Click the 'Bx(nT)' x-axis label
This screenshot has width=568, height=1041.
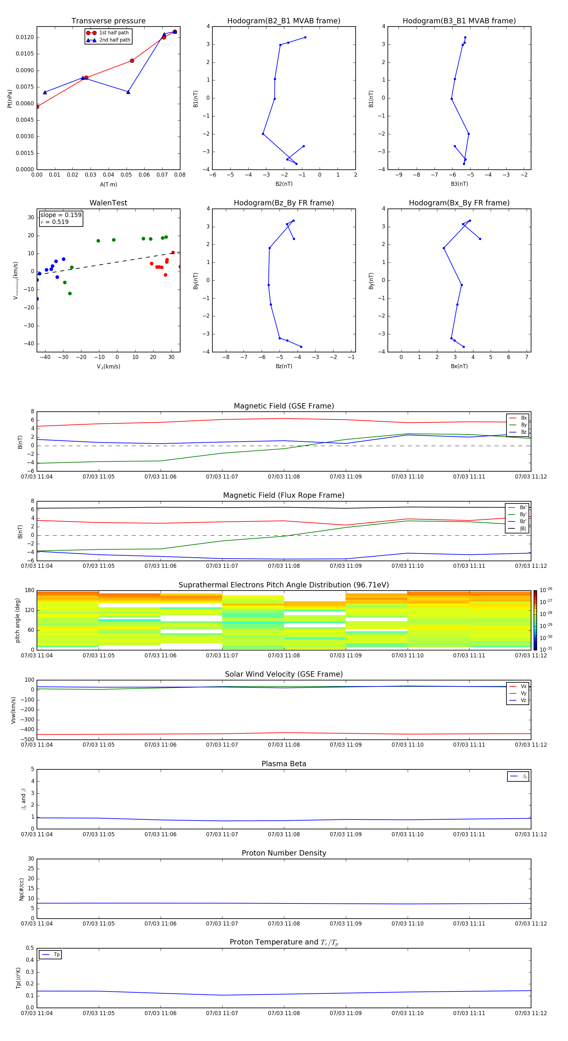coord(459,366)
